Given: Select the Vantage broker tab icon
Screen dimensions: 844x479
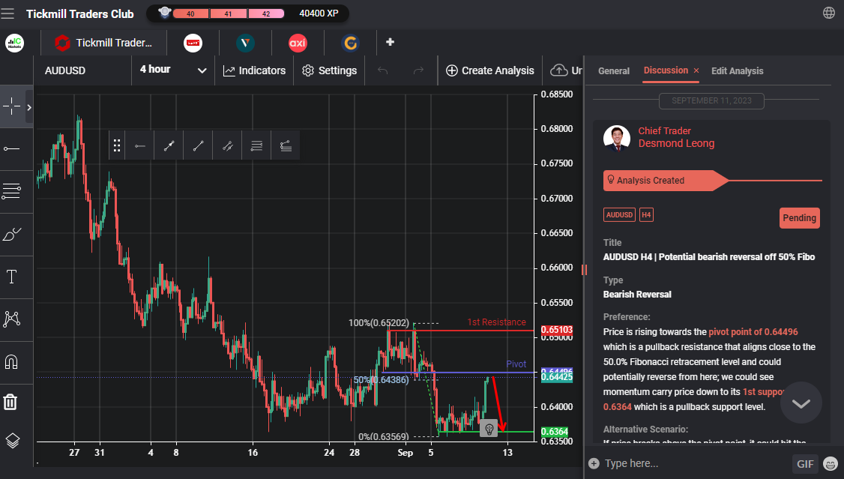Looking at the screenshot, I should coord(245,43).
